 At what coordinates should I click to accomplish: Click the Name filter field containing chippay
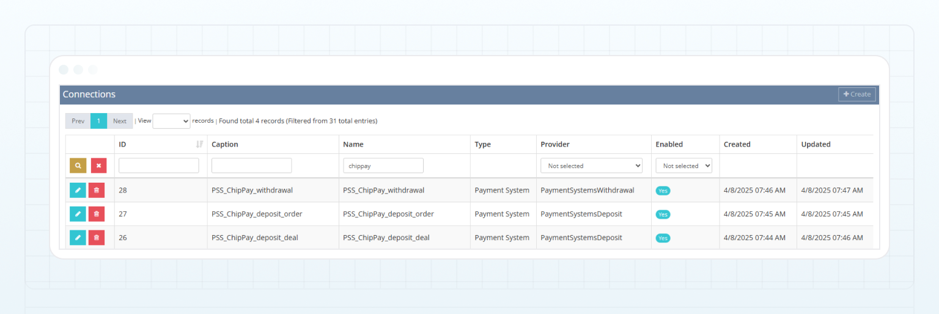point(383,166)
